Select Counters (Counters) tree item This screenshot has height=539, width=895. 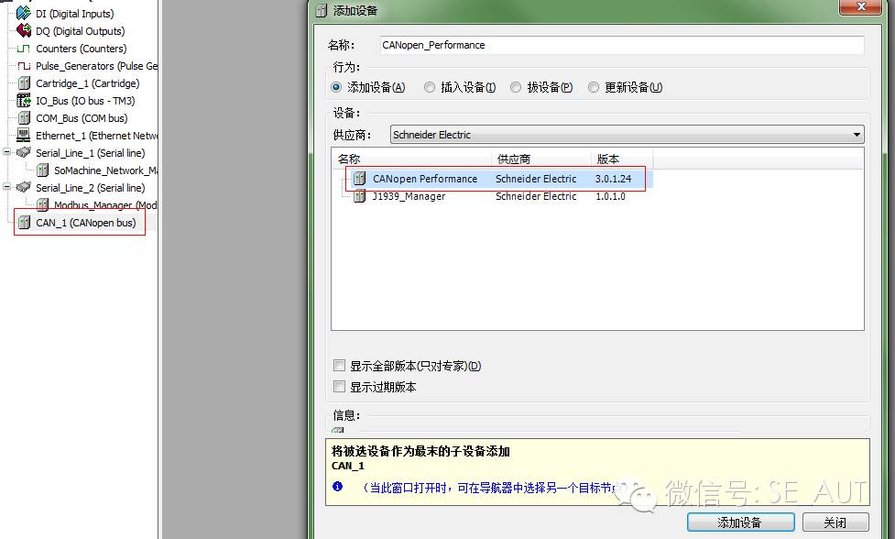[81, 49]
